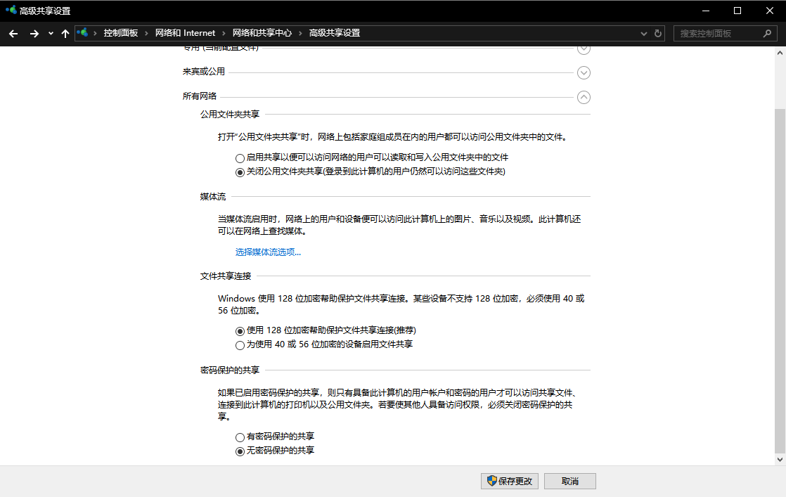786x497 pixels.
Task: Open 控制面板 breadcrumb
Action: point(121,33)
